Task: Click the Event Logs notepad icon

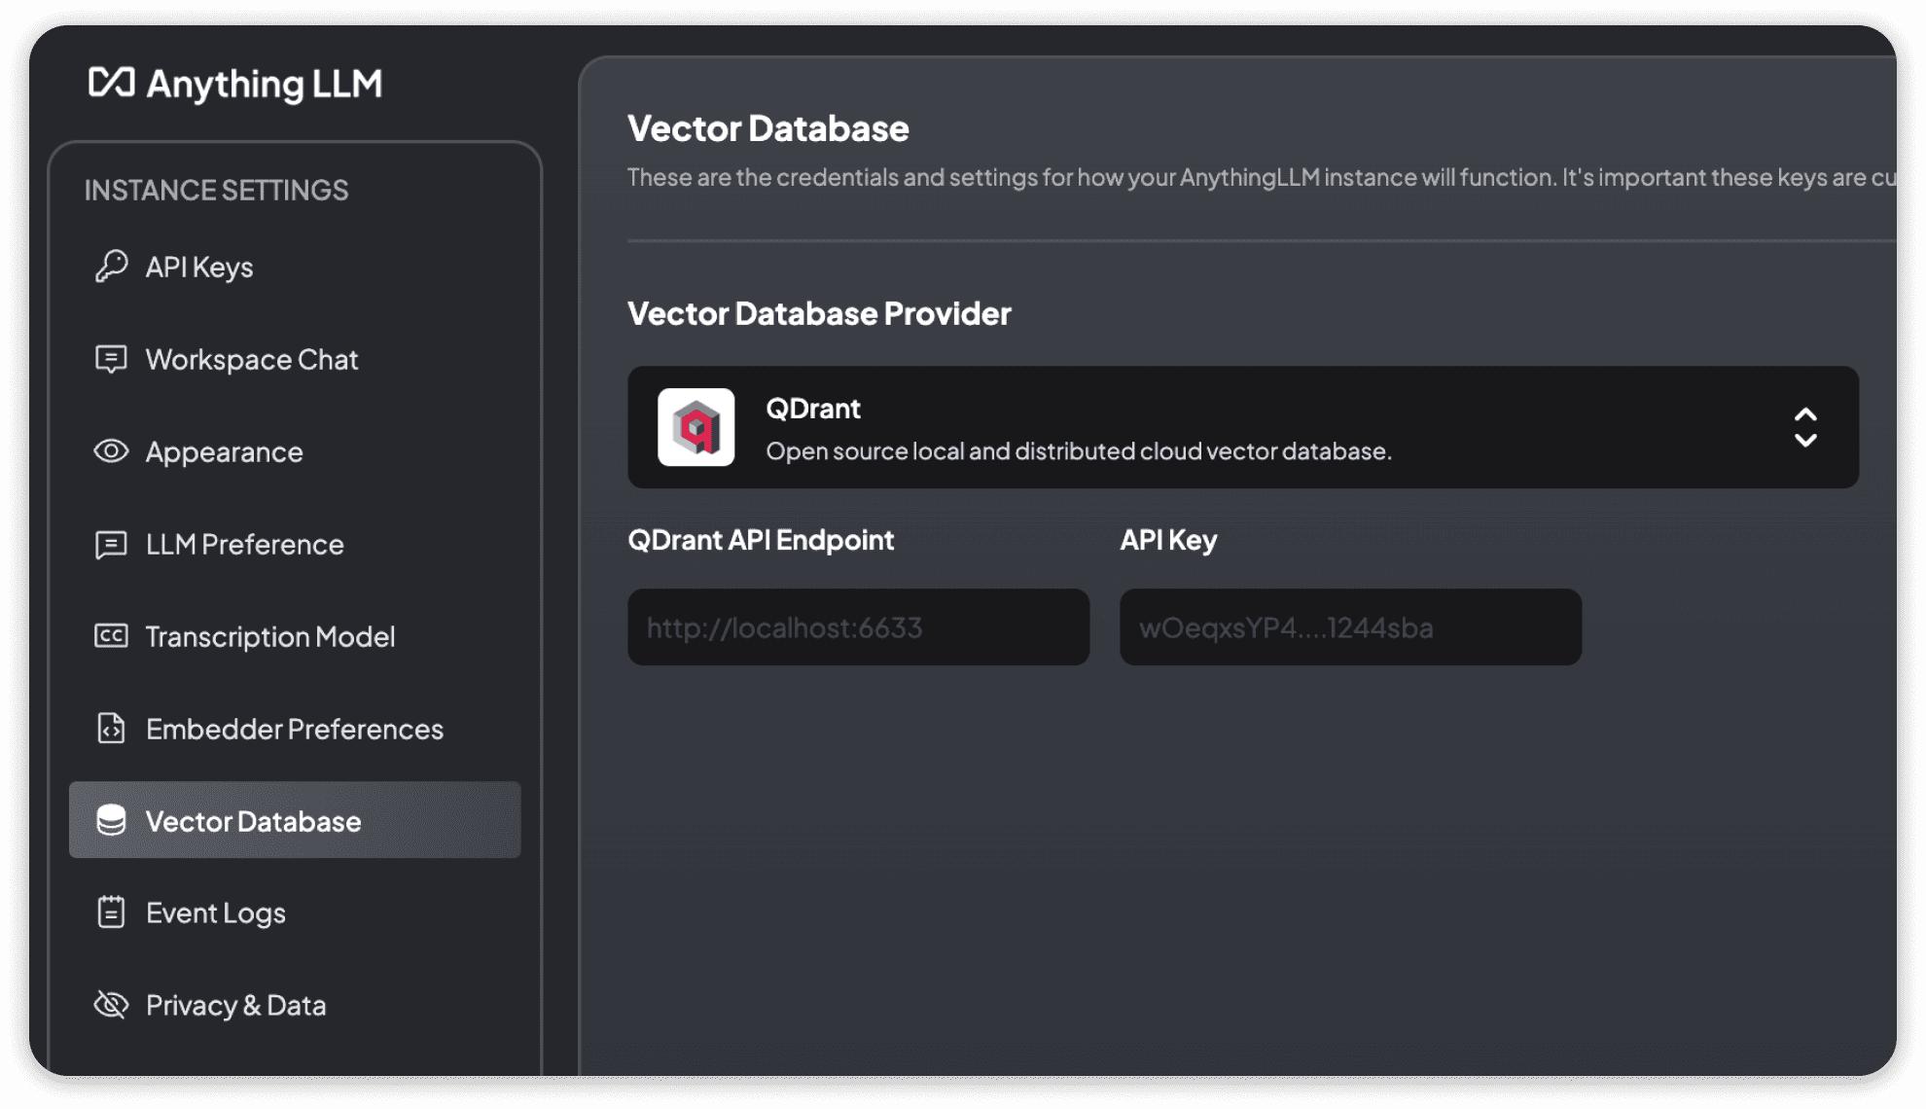Action: (111, 912)
